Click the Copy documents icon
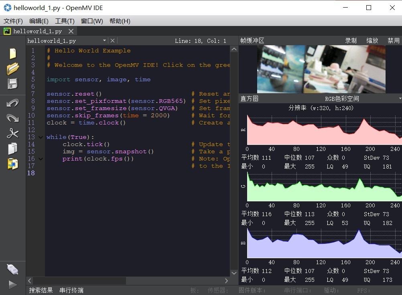This screenshot has height=295, width=402. [12, 149]
